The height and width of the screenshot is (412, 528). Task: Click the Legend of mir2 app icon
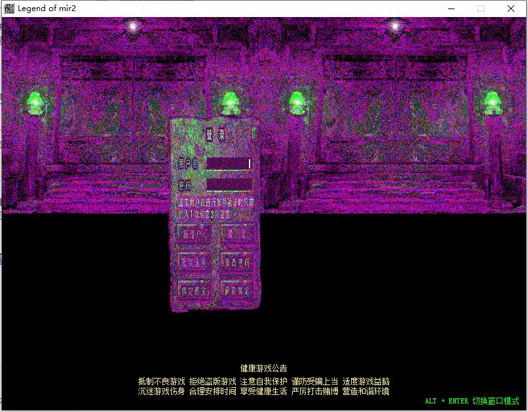[9, 9]
